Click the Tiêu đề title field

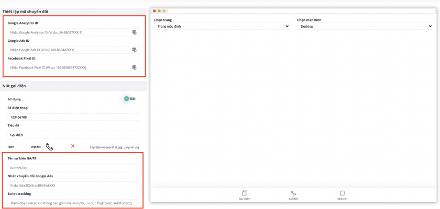coord(73,135)
